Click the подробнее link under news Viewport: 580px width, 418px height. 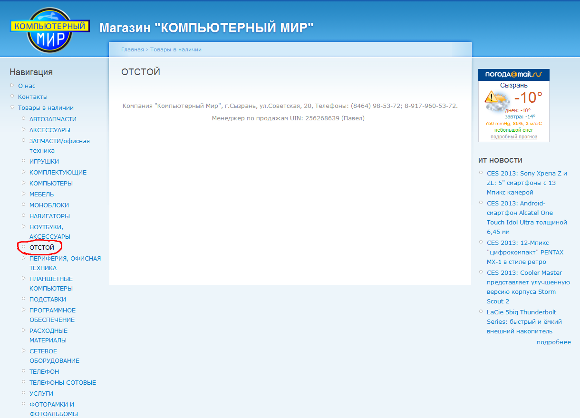(554, 342)
